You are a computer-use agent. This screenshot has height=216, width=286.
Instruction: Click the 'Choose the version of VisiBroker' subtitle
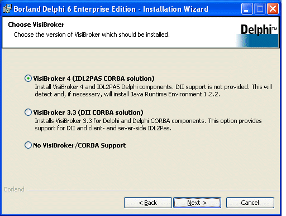(92, 35)
